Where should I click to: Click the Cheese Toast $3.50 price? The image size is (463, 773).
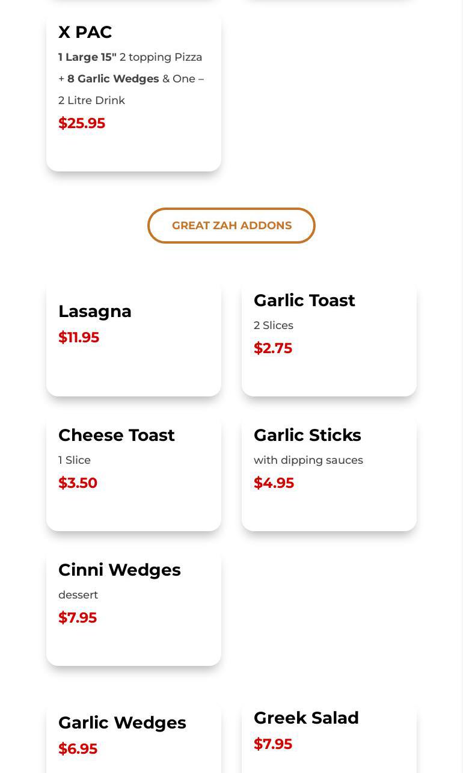[78, 483]
